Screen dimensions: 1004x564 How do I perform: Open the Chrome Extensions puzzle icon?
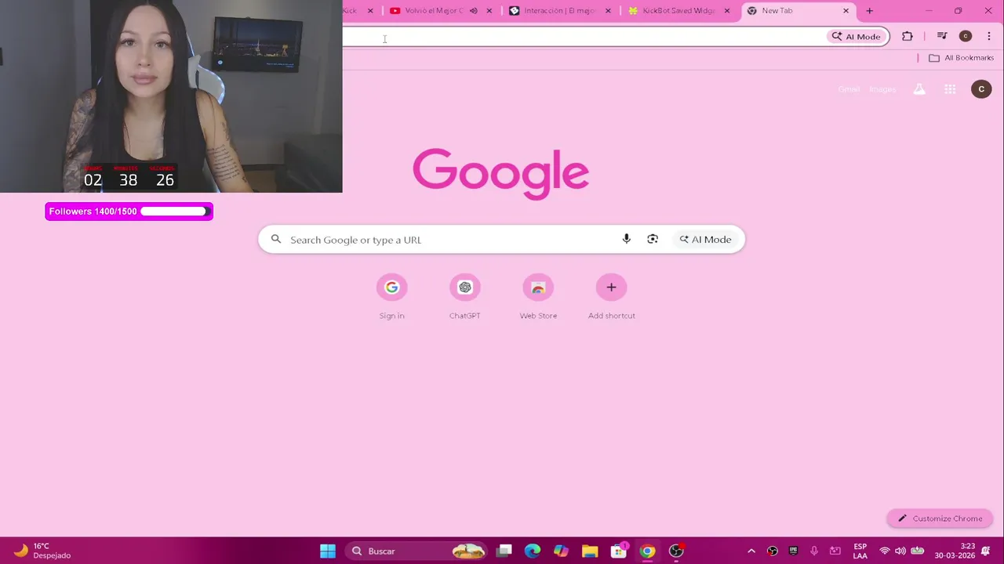point(908,36)
